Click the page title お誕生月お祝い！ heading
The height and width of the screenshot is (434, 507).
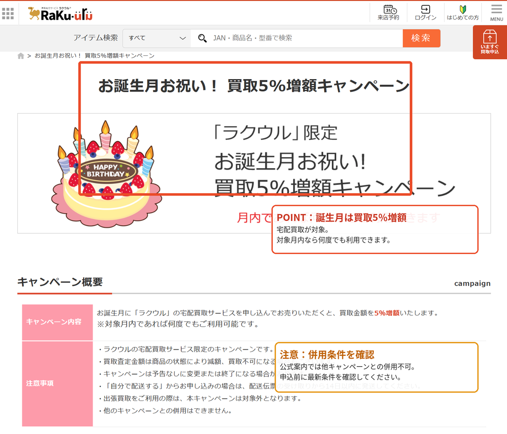tap(254, 86)
